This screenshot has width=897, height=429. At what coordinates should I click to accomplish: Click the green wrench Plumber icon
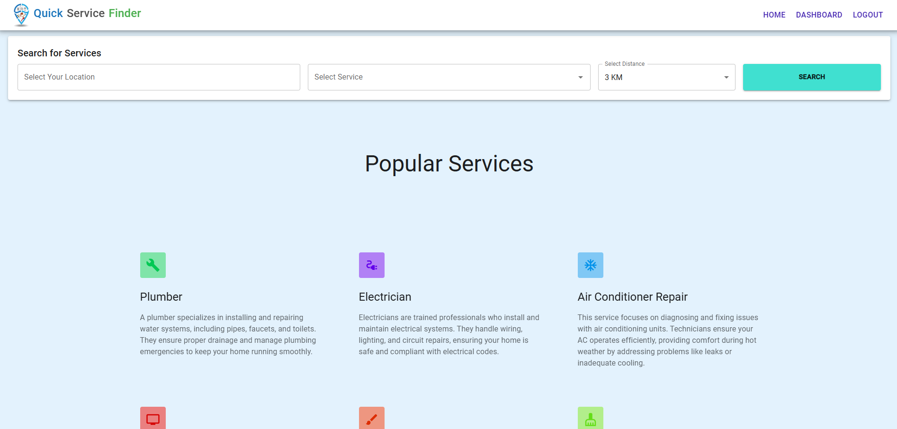pos(152,265)
